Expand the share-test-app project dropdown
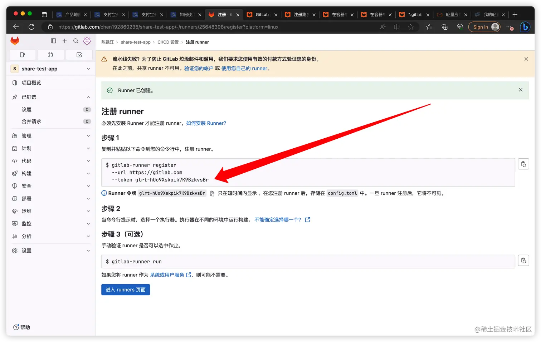This screenshot has width=541, height=342. coord(51,69)
